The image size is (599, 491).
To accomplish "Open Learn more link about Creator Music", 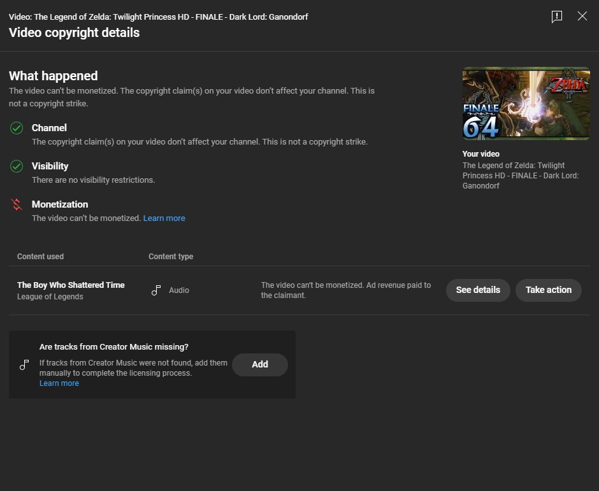I will pyautogui.click(x=59, y=383).
